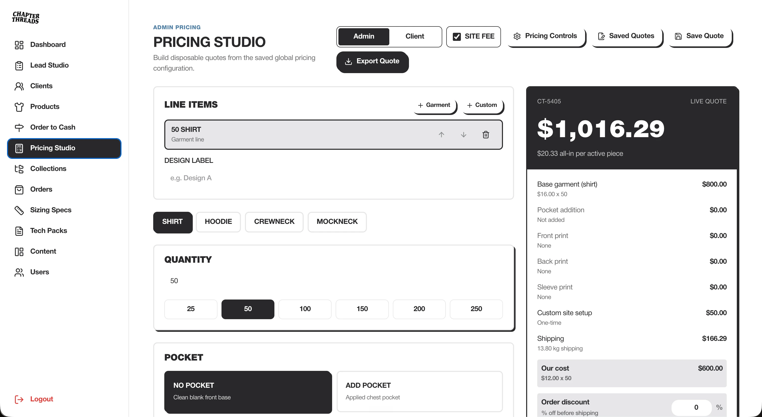Click the Users icon in sidebar

tap(19, 272)
